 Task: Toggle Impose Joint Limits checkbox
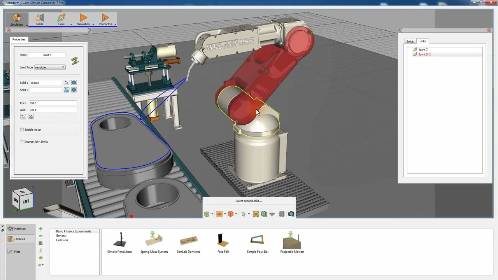click(22, 142)
